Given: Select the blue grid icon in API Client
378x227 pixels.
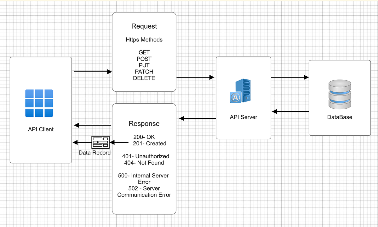Looking at the screenshot, I should click(x=39, y=103).
